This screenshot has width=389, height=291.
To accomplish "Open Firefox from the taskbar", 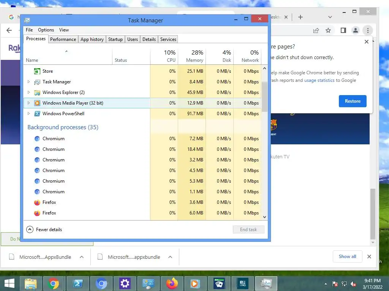I will tap(172, 283).
